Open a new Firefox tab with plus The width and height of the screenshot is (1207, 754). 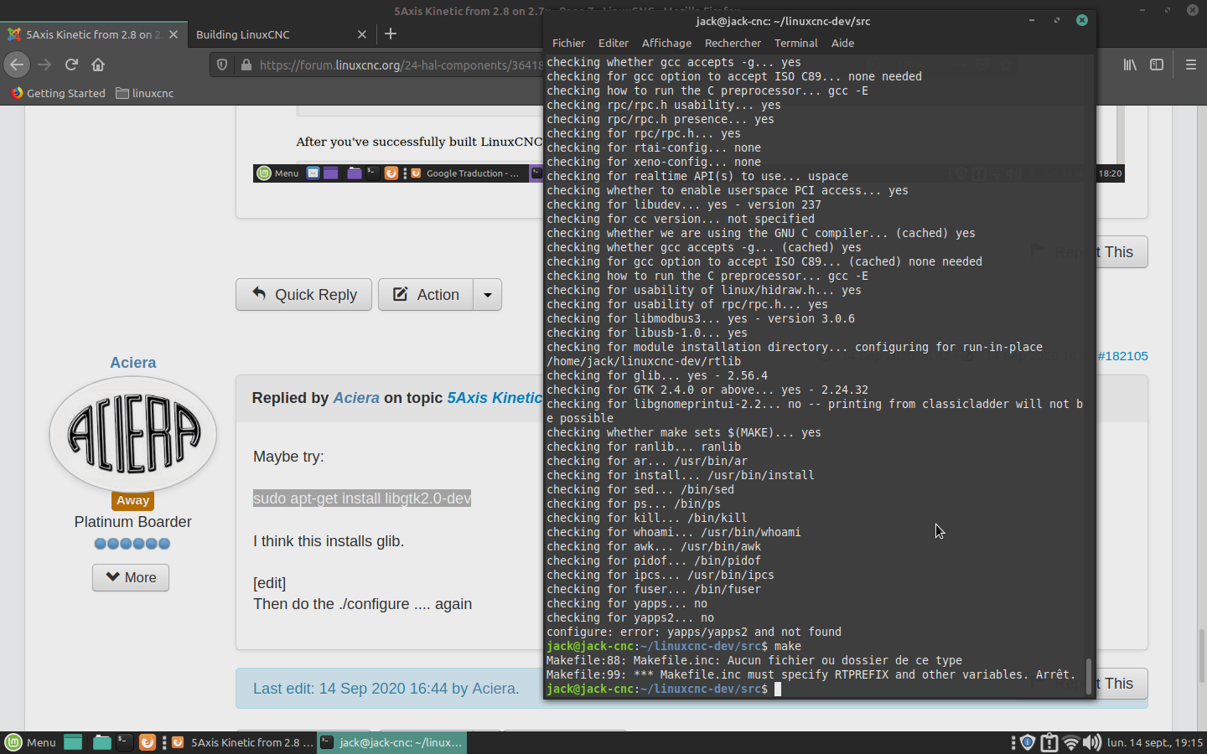coord(391,34)
